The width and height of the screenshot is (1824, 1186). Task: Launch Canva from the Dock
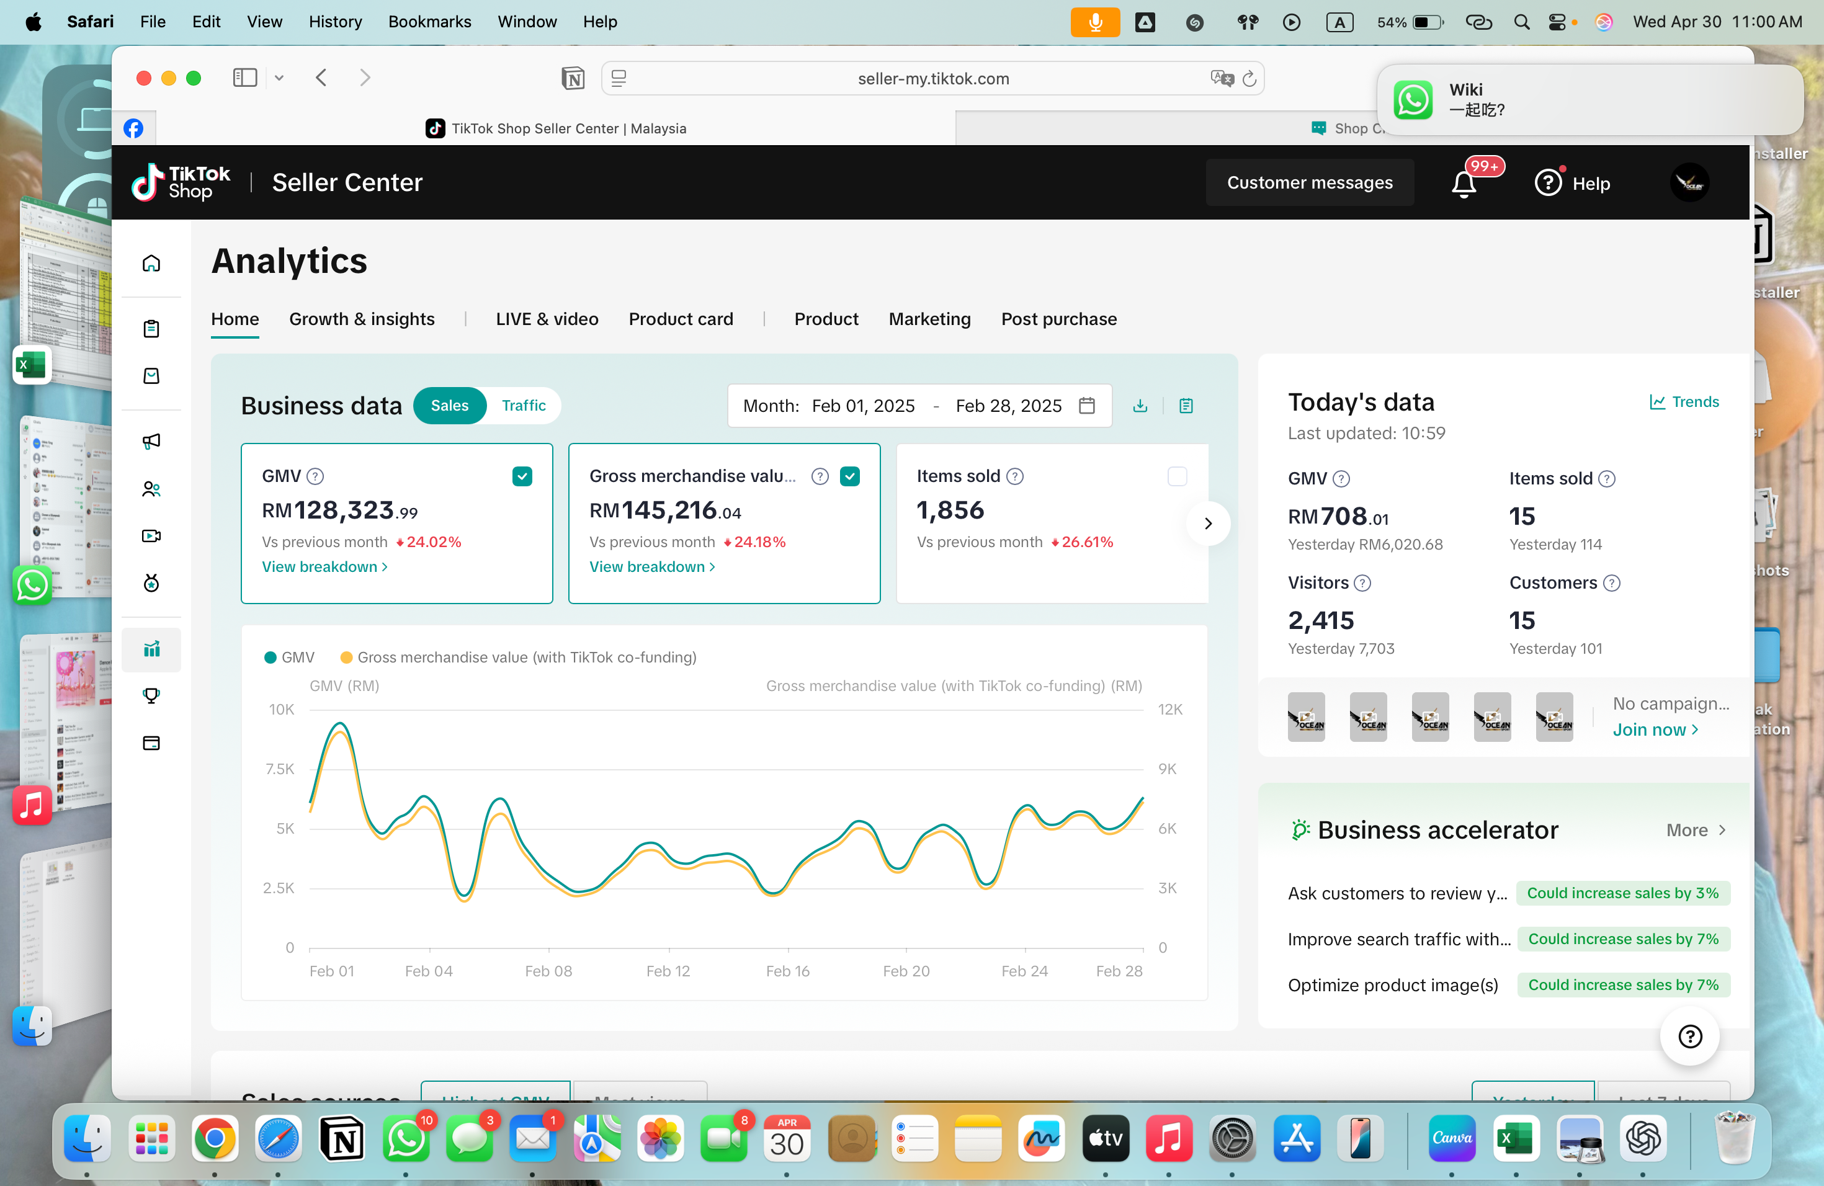tap(1452, 1138)
